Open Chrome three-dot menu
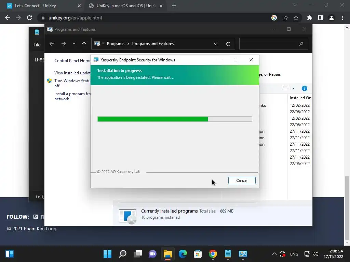Viewport: 350px width, 262px height. (342, 18)
